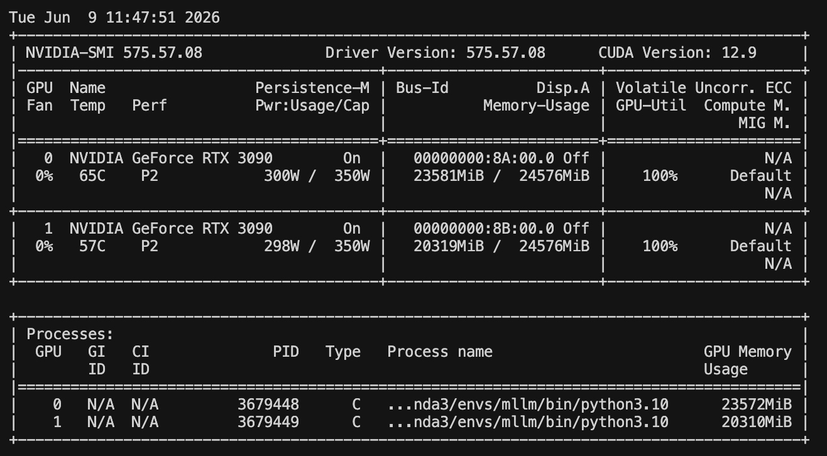Click the GPU-Util header
This screenshot has height=456, width=827.
click(x=651, y=105)
